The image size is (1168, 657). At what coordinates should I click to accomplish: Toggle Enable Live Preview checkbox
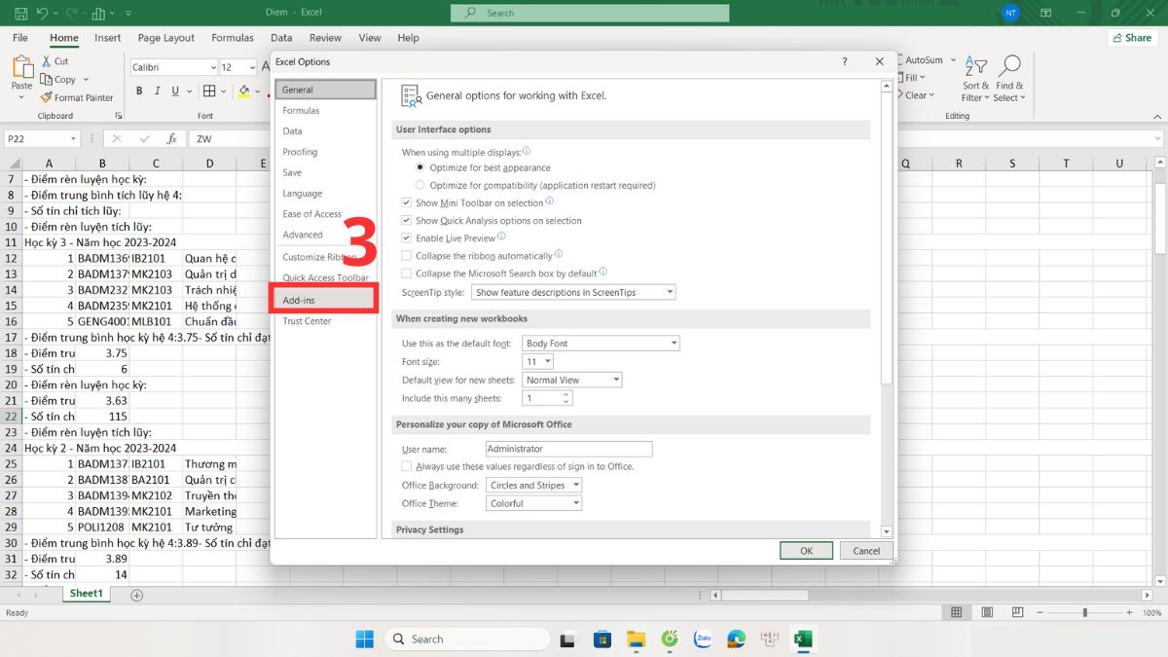point(407,238)
